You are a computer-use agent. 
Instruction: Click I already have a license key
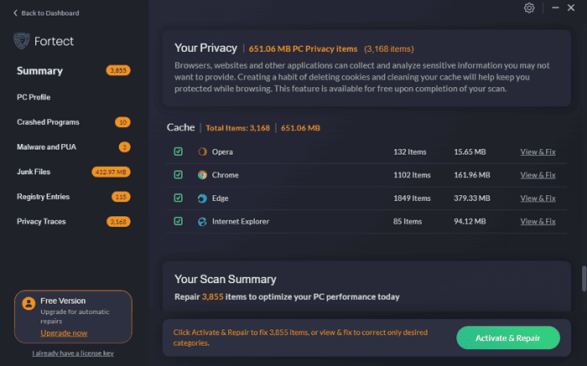72,353
